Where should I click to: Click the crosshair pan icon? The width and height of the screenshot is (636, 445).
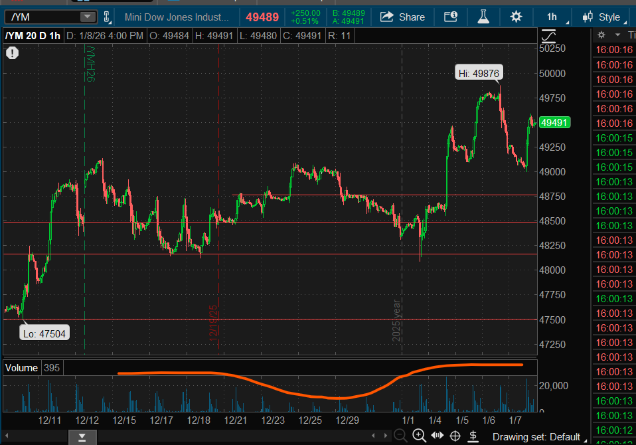click(x=455, y=436)
